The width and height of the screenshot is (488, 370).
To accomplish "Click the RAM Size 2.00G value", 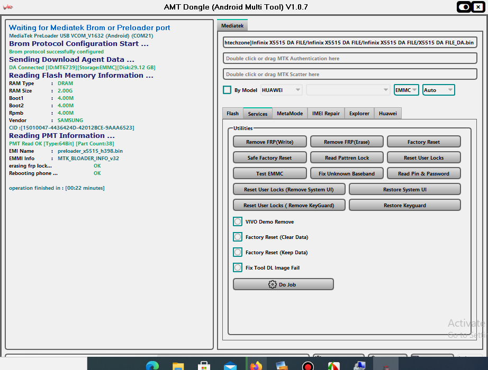I will click(65, 91).
